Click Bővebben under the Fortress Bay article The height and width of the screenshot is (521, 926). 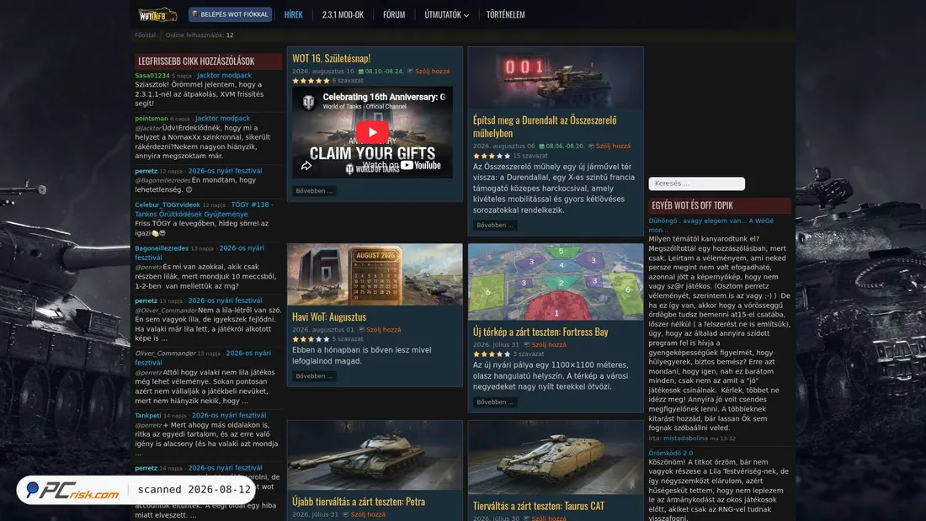[495, 401]
